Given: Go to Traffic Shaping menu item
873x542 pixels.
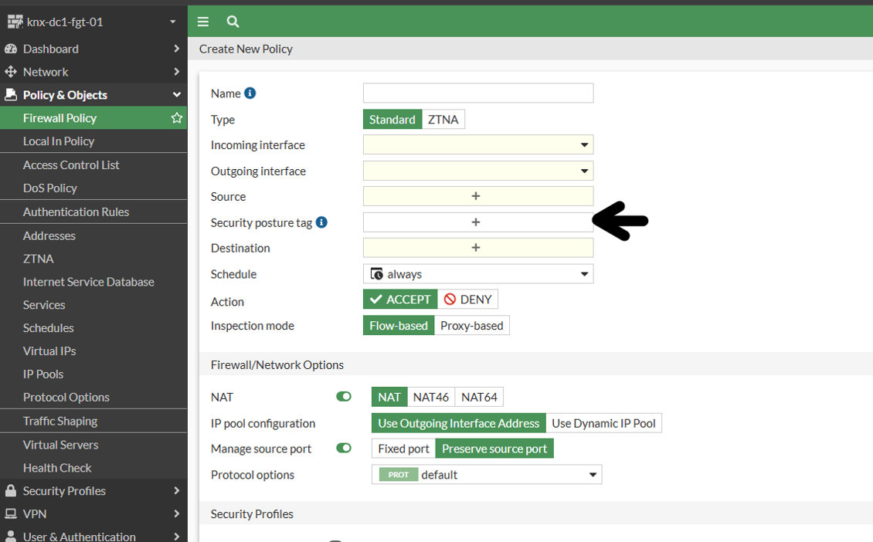Looking at the screenshot, I should coord(60,421).
